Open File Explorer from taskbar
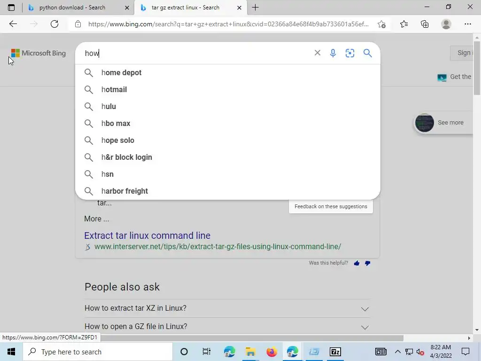 tap(250, 352)
